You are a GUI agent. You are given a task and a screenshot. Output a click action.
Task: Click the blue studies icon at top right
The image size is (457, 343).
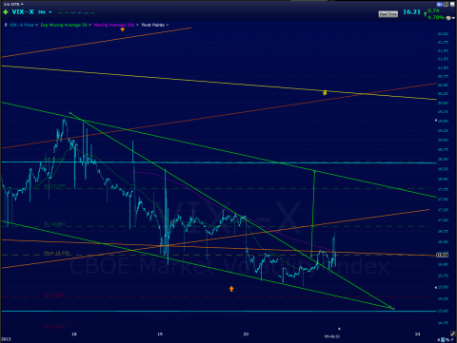click(x=440, y=4)
